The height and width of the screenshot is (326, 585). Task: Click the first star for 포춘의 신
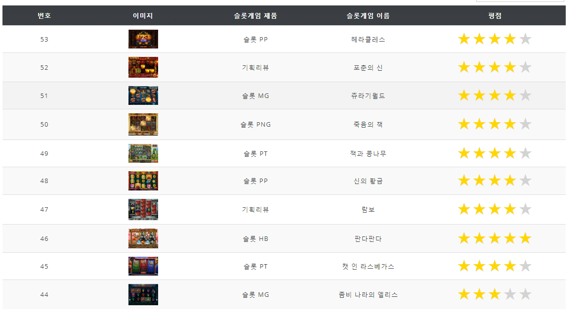pos(464,67)
